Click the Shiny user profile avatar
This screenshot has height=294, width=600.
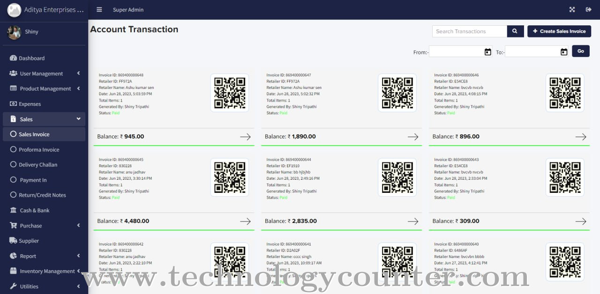click(x=14, y=32)
